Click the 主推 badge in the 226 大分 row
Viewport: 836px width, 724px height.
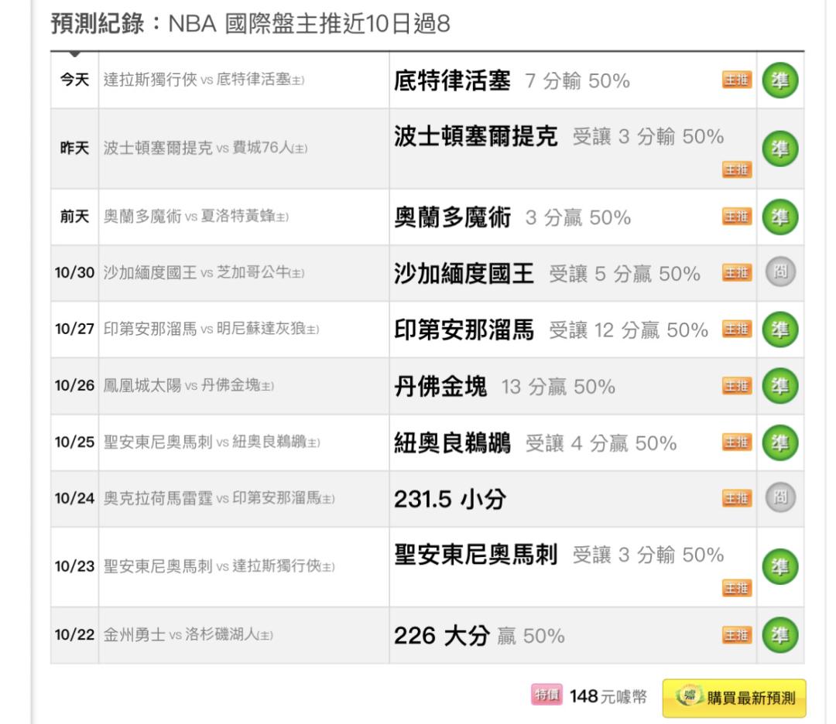click(x=737, y=635)
